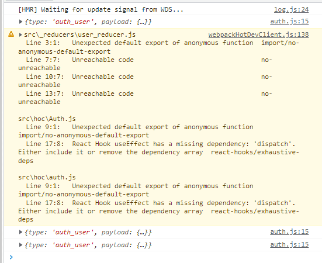Viewport: 322px width, 263px height.
Task: Expand the first logged auth_user object at top
Action: 20,22
